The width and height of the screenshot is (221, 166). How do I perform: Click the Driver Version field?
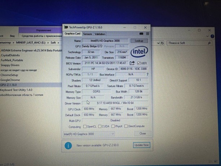point(115,103)
